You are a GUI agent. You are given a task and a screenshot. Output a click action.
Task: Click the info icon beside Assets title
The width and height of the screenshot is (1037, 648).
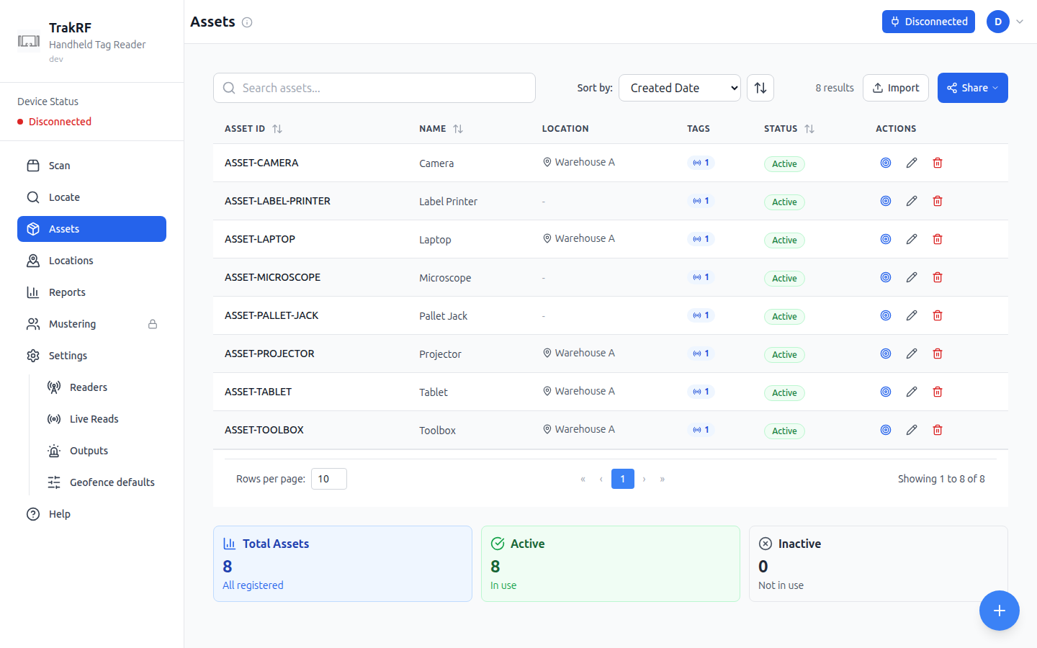pyautogui.click(x=247, y=22)
